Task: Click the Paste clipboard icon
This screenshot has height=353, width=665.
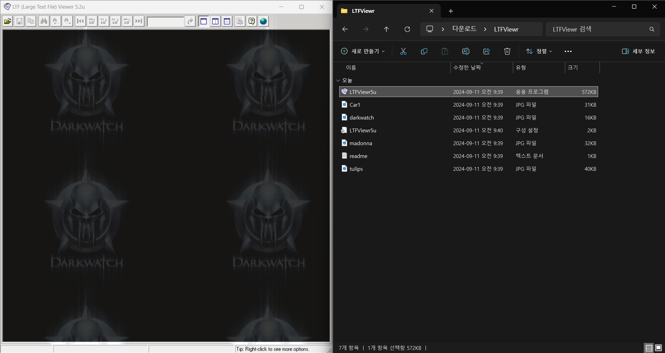Action: pos(445,51)
